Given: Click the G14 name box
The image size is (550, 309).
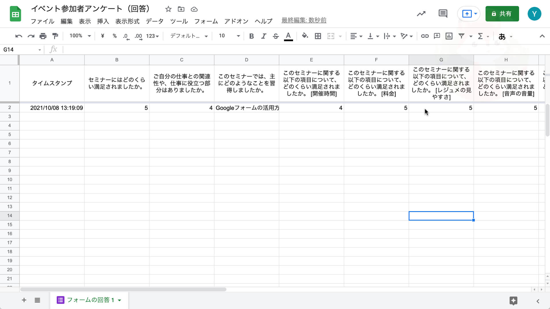Looking at the screenshot, I should (x=22, y=50).
